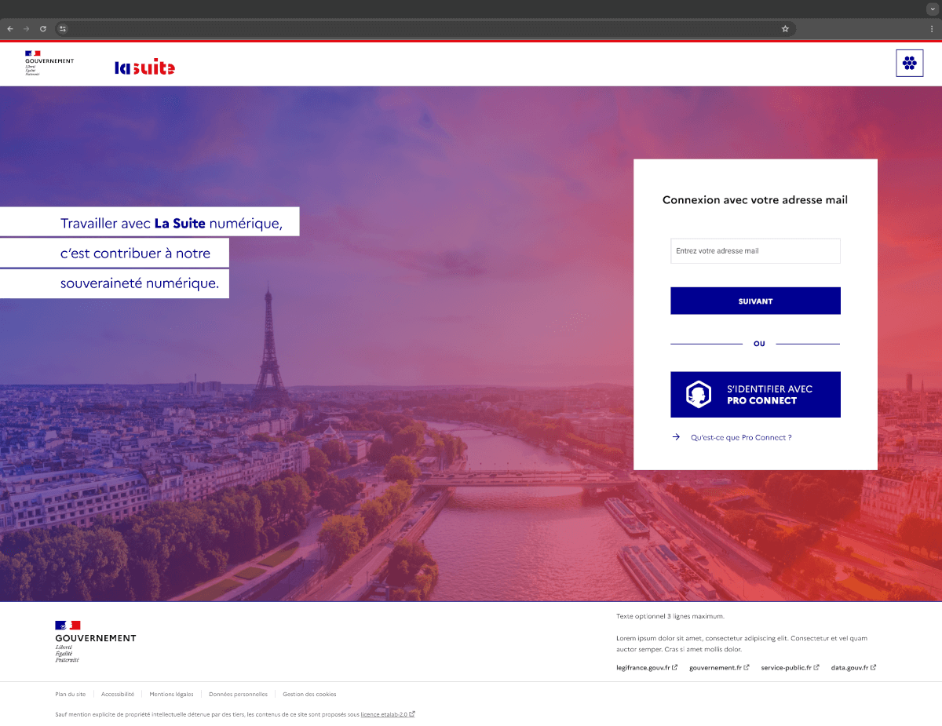The image size is (942, 726).
Task: Open the "Qu'est-ce que Pro Connect ?" link
Action: (x=740, y=437)
